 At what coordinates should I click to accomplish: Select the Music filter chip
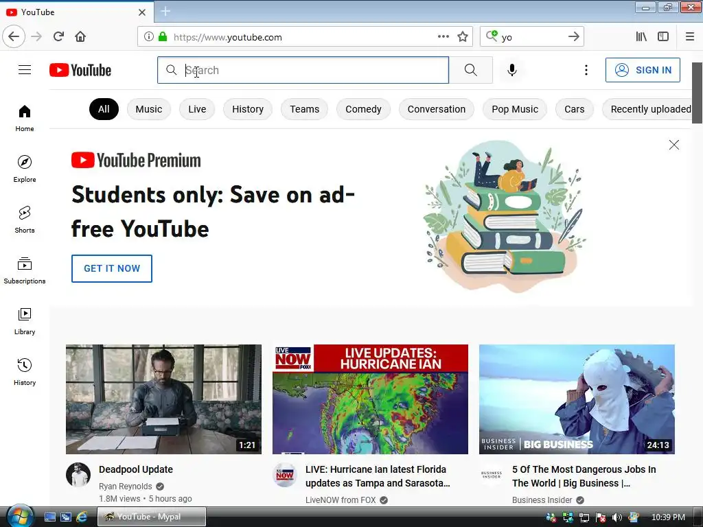(149, 109)
